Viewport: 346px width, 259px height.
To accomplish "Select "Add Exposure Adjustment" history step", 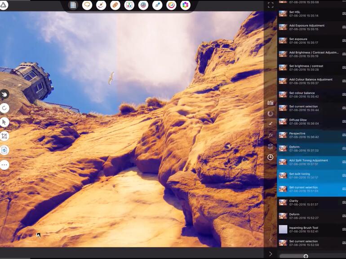I will point(311,27).
